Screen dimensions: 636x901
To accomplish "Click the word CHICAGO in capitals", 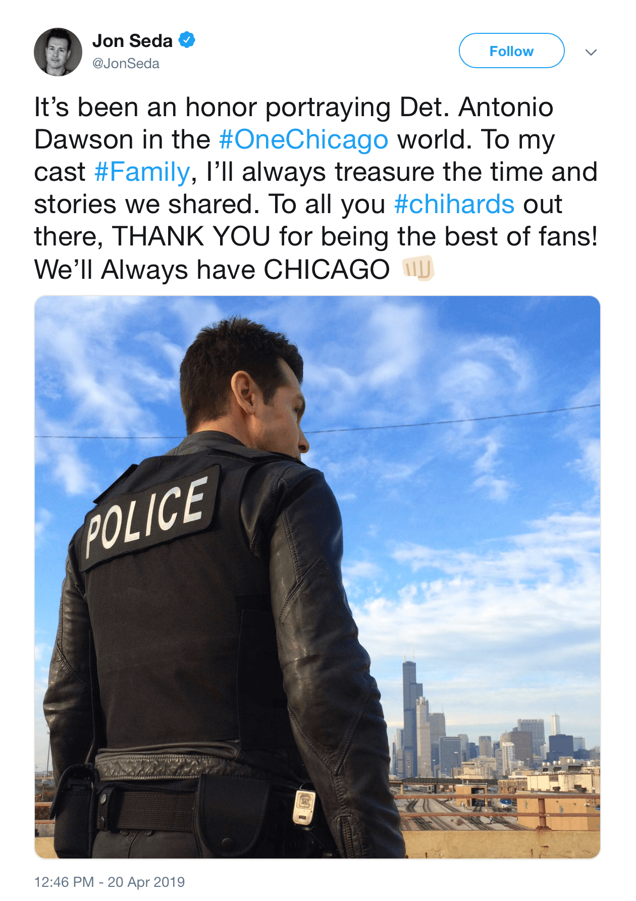I will (327, 269).
